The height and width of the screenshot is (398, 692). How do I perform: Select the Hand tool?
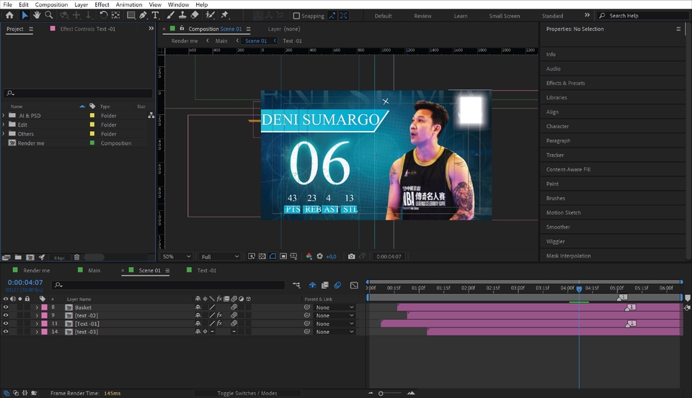(37, 15)
